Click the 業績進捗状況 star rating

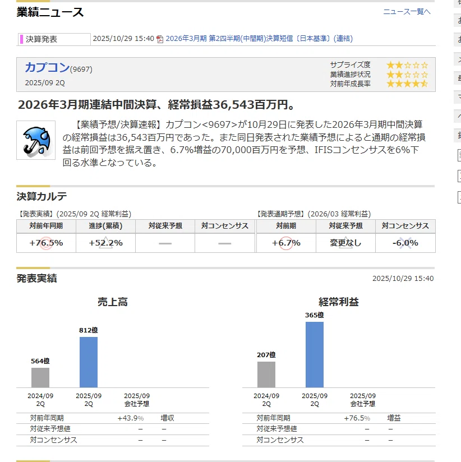[x=407, y=75]
